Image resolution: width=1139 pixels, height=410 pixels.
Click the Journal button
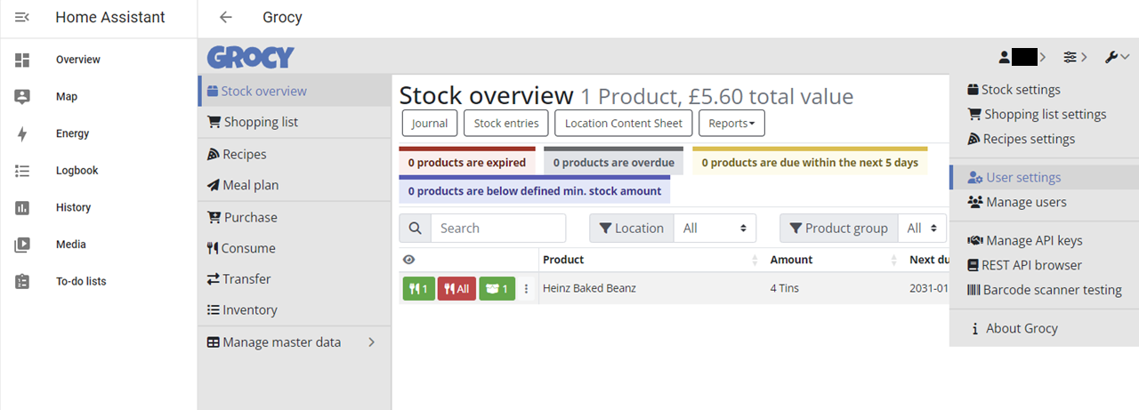pos(430,124)
